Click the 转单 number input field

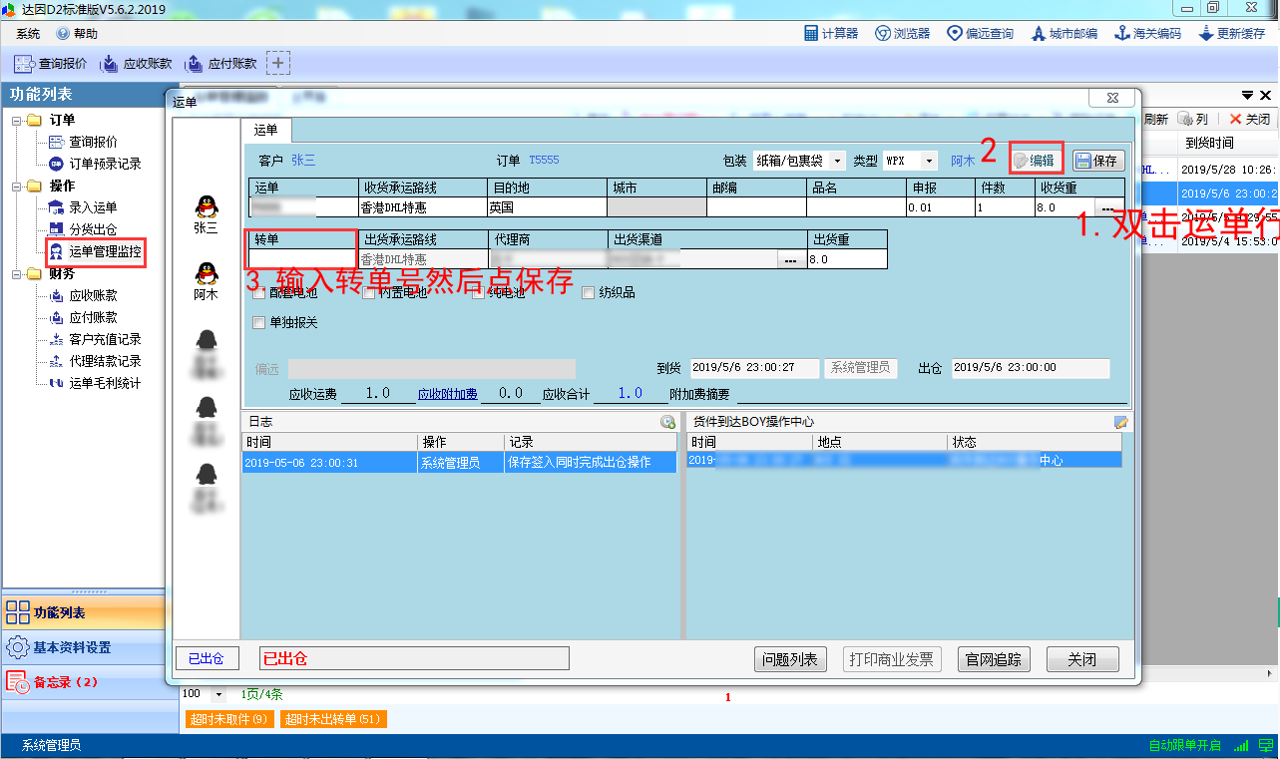coord(302,259)
